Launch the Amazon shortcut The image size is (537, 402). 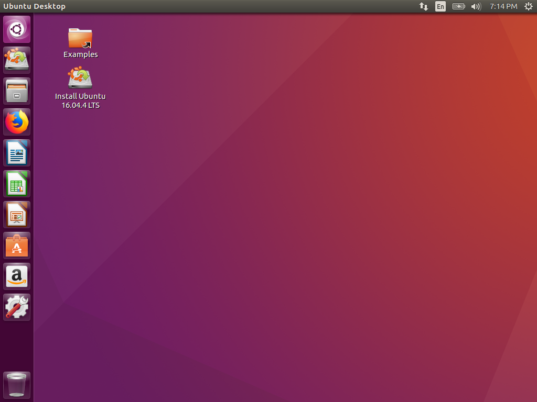[16, 276]
